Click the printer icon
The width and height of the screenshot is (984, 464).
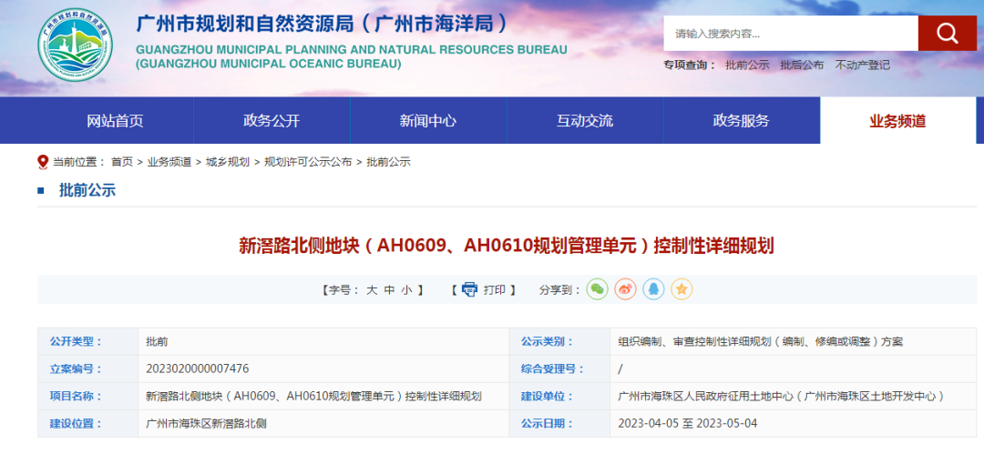(469, 289)
